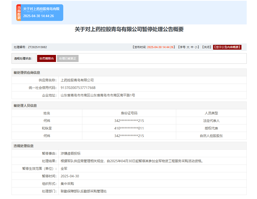Click the page title 关于对上药控股青岛有限公司暂停处理公告概要

(129, 29)
